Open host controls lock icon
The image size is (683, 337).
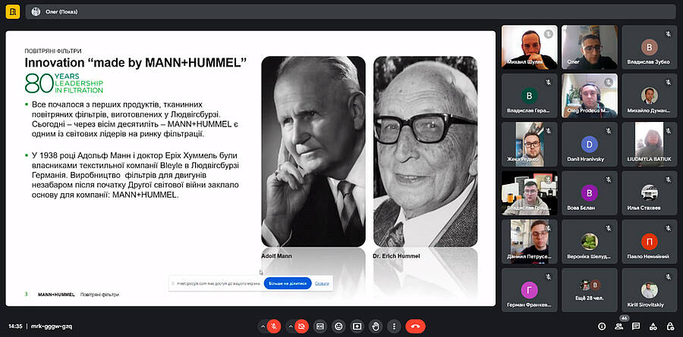tap(670, 326)
